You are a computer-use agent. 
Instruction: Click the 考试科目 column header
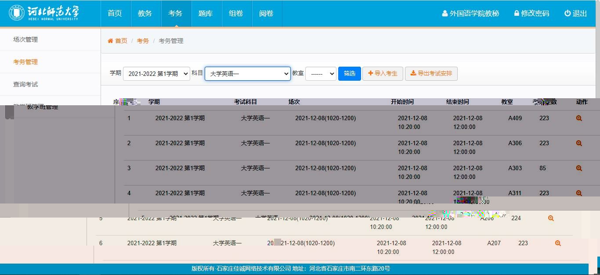point(246,102)
